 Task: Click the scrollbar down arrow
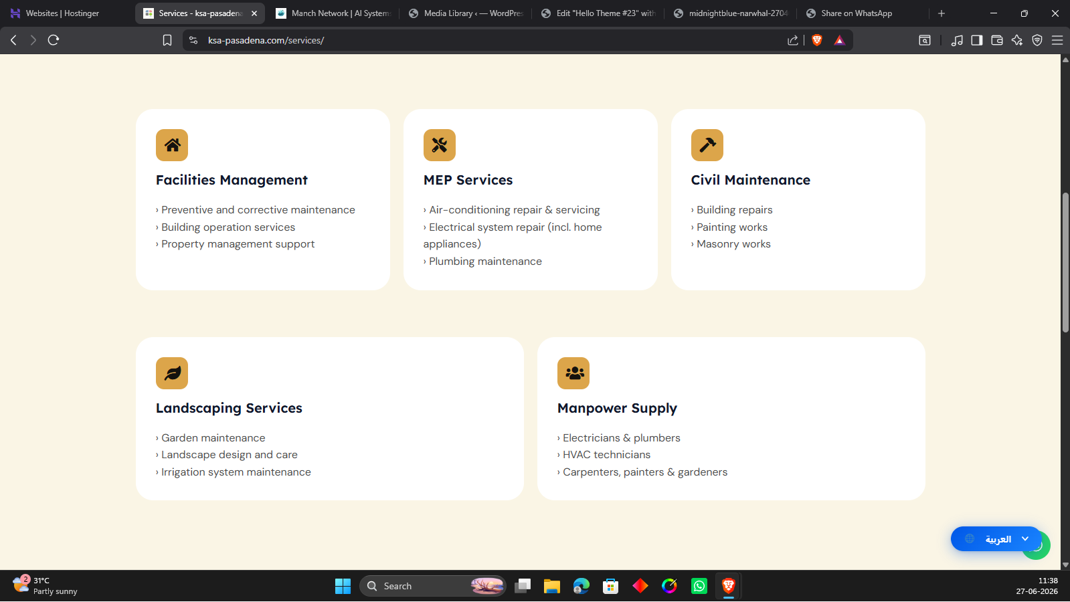(x=1065, y=565)
